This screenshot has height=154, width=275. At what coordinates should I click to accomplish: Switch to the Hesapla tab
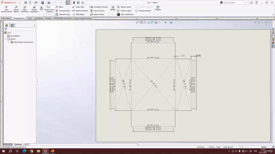point(48,18)
